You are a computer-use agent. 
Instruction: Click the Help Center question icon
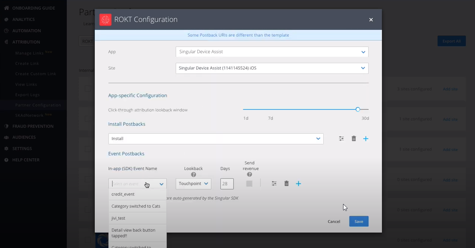(x=6, y=160)
